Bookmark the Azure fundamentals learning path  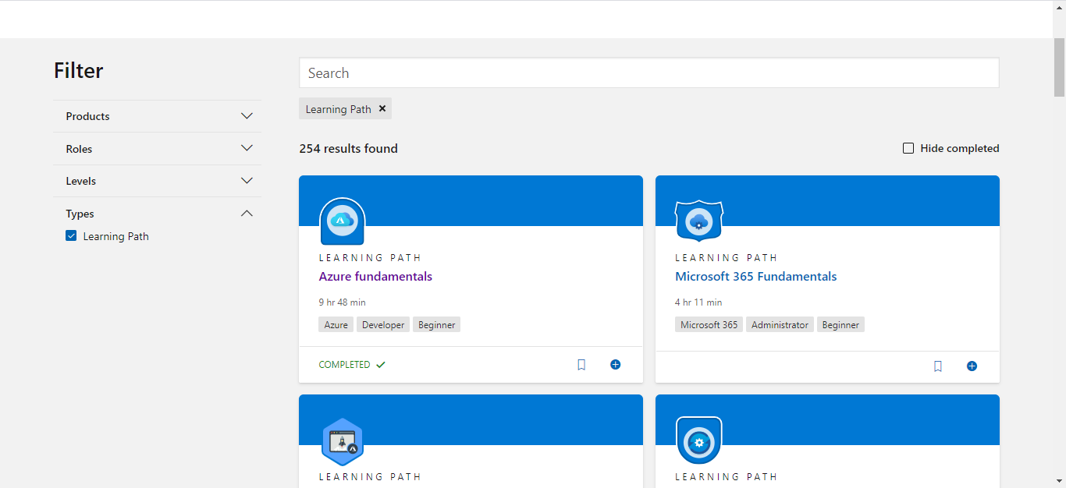(581, 365)
